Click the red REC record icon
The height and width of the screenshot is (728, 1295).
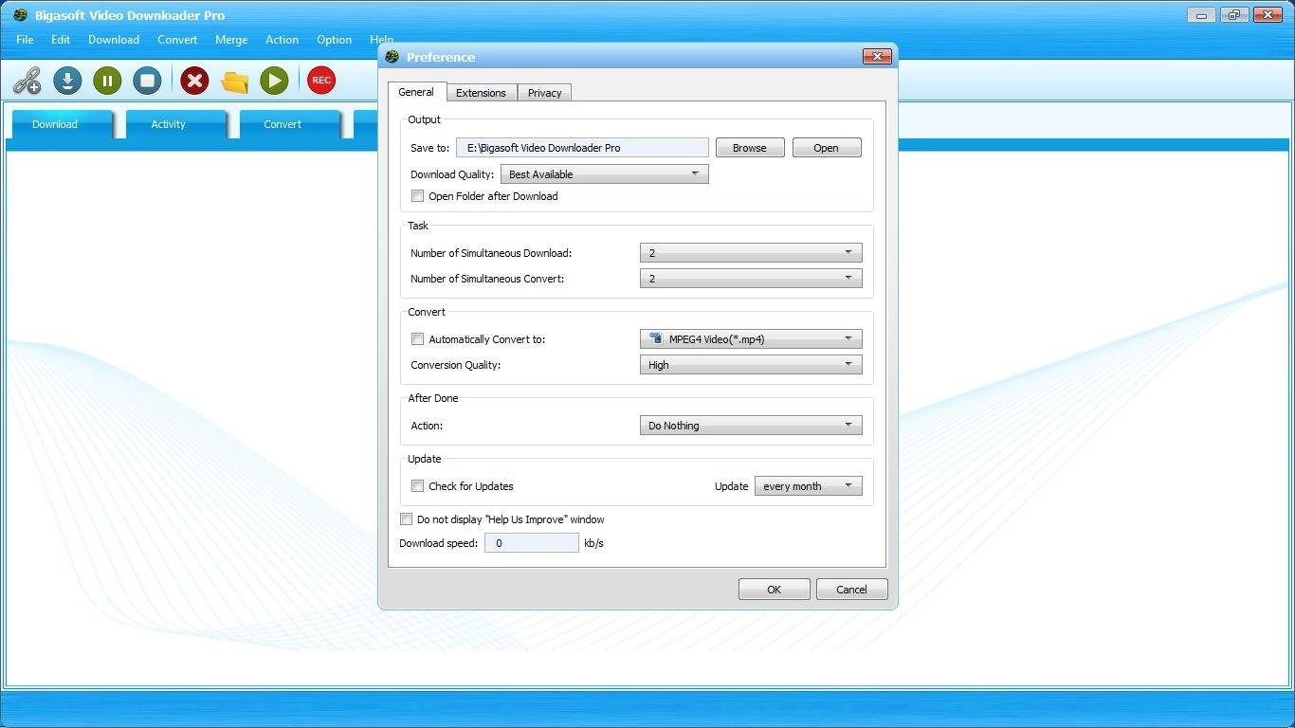(321, 81)
